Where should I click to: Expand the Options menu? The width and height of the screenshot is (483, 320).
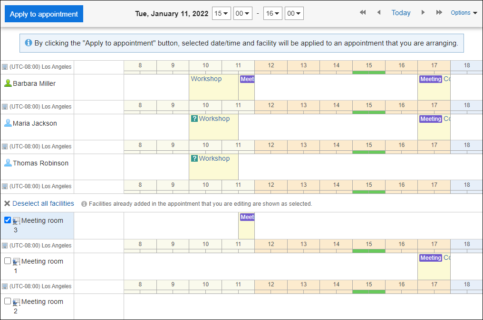[464, 13]
